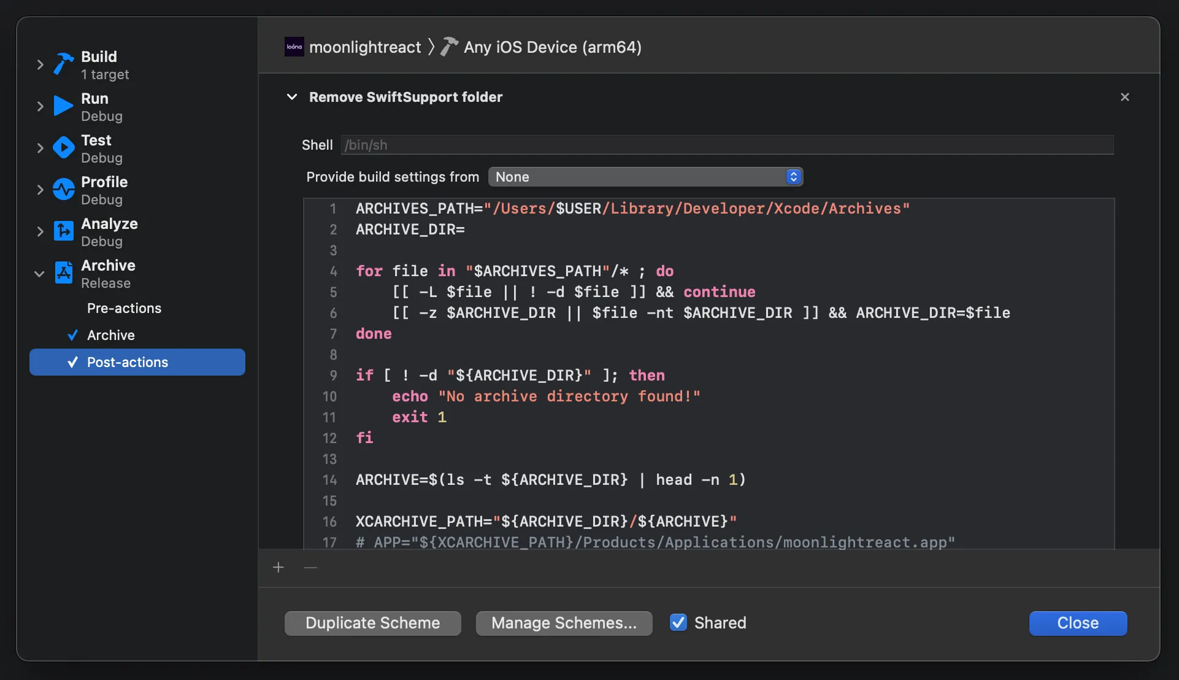1179x680 pixels.
Task: Select the Archive sub-item
Action: pos(110,335)
